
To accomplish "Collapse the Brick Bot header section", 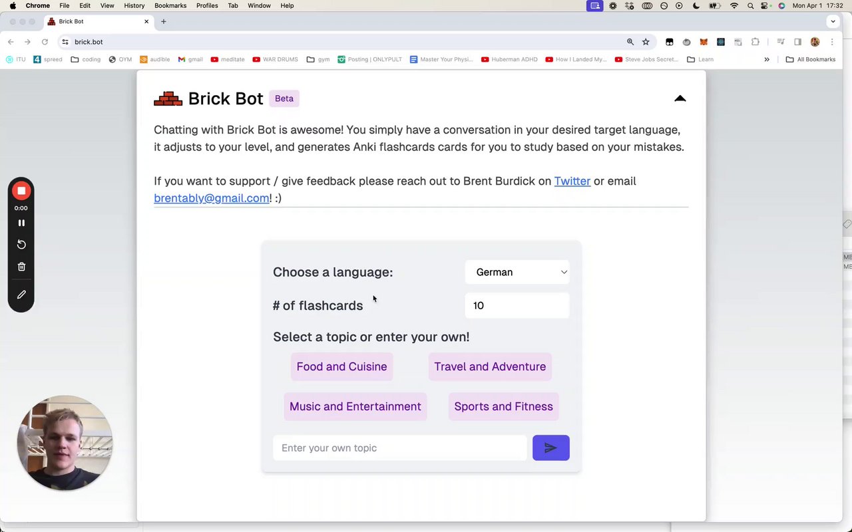I will 680,98.
